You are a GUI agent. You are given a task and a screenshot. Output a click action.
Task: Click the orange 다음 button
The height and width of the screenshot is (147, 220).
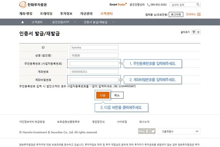103,95
